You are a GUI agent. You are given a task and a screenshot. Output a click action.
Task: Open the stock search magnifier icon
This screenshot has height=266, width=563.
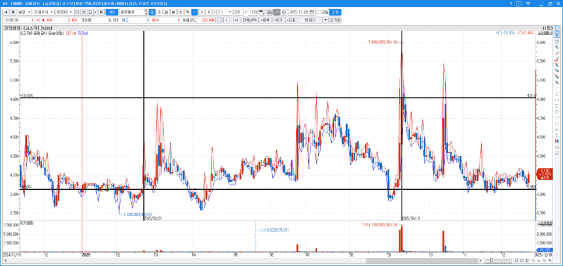pos(77,12)
